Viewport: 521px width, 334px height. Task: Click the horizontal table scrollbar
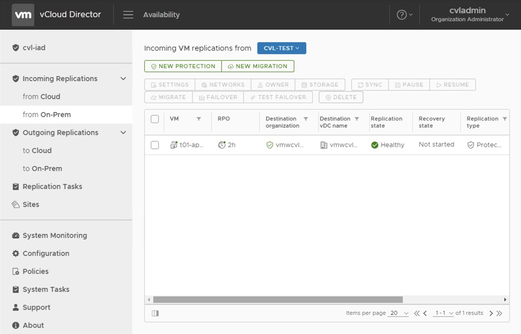pos(278,299)
